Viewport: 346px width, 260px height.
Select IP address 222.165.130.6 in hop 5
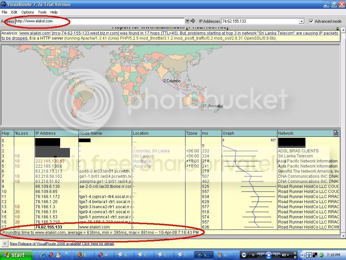[x=49, y=166]
